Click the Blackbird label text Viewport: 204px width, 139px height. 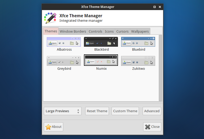click(101, 50)
